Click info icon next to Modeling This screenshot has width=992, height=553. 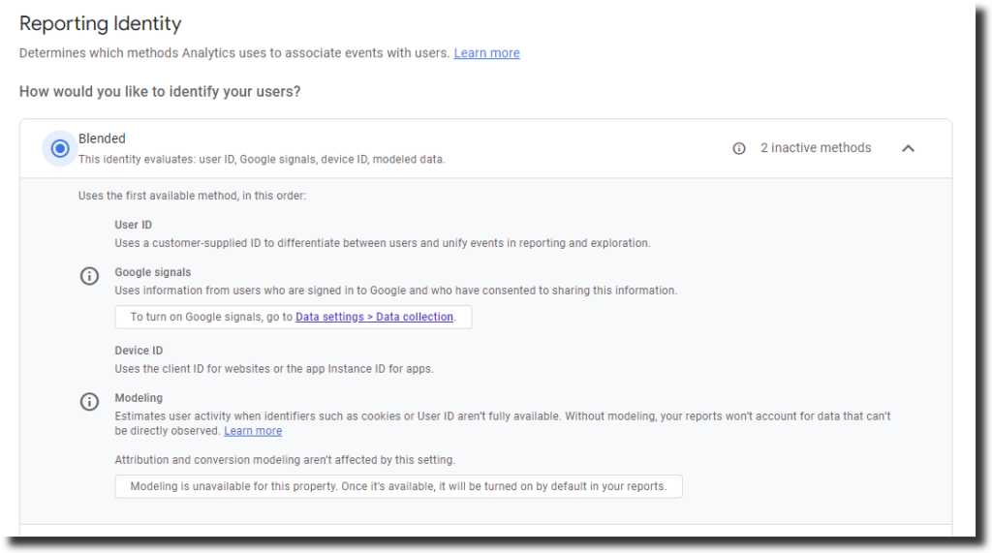[x=89, y=402]
